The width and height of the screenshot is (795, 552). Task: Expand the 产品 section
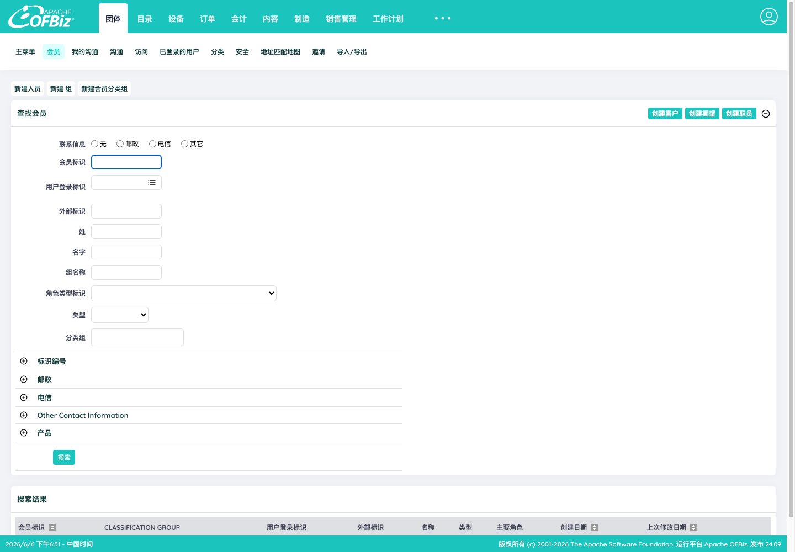24,433
